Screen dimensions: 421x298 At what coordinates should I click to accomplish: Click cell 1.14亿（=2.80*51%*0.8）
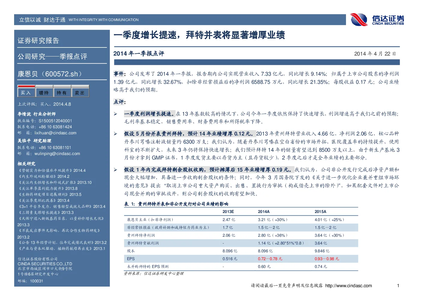point(281,243)
